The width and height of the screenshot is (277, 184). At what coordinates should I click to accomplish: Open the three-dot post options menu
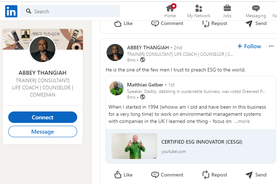tap(271, 46)
